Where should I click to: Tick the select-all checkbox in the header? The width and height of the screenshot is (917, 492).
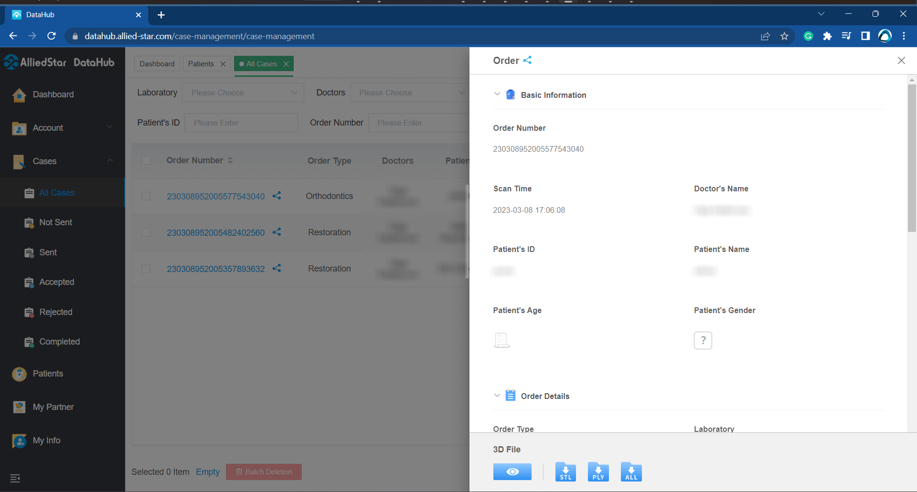point(147,160)
